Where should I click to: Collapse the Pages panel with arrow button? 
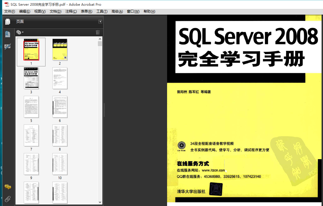coord(100,22)
